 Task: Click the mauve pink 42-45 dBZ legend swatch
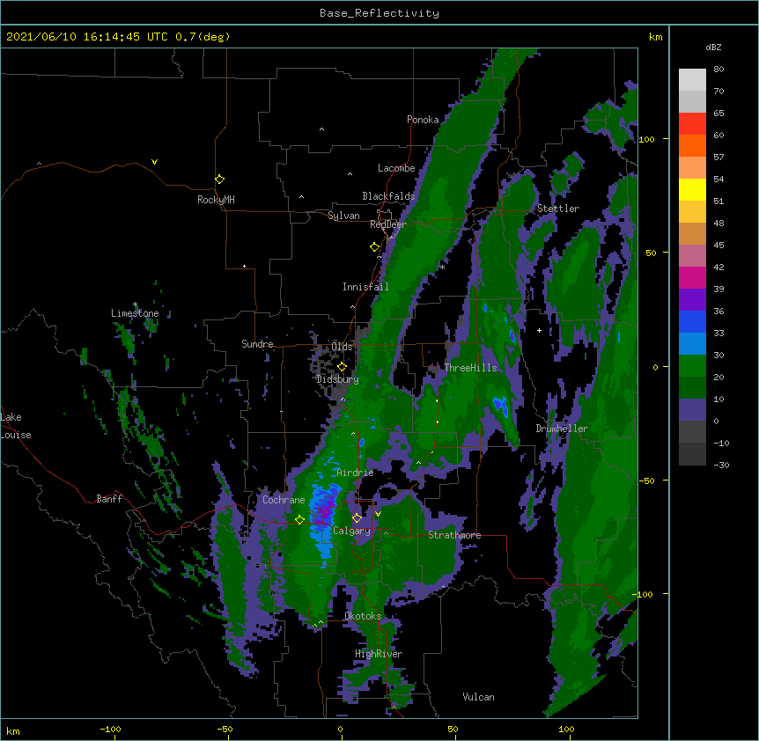point(692,255)
